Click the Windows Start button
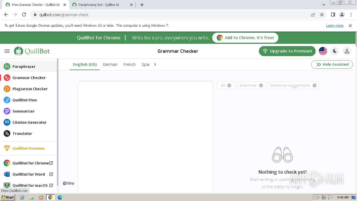Viewport: 357px width, 201px height. (x=8, y=197)
